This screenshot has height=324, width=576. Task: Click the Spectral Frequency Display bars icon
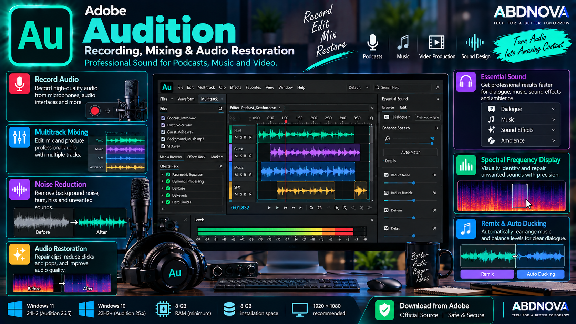(466, 165)
